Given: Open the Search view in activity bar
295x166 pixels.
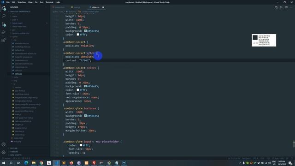Looking at the screenshot, I should 4,16.
